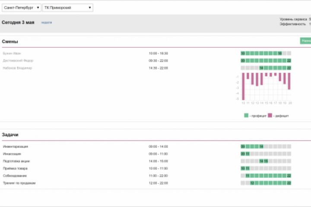Click the tallest pink deficit bar at hour 10

point(243,86)
